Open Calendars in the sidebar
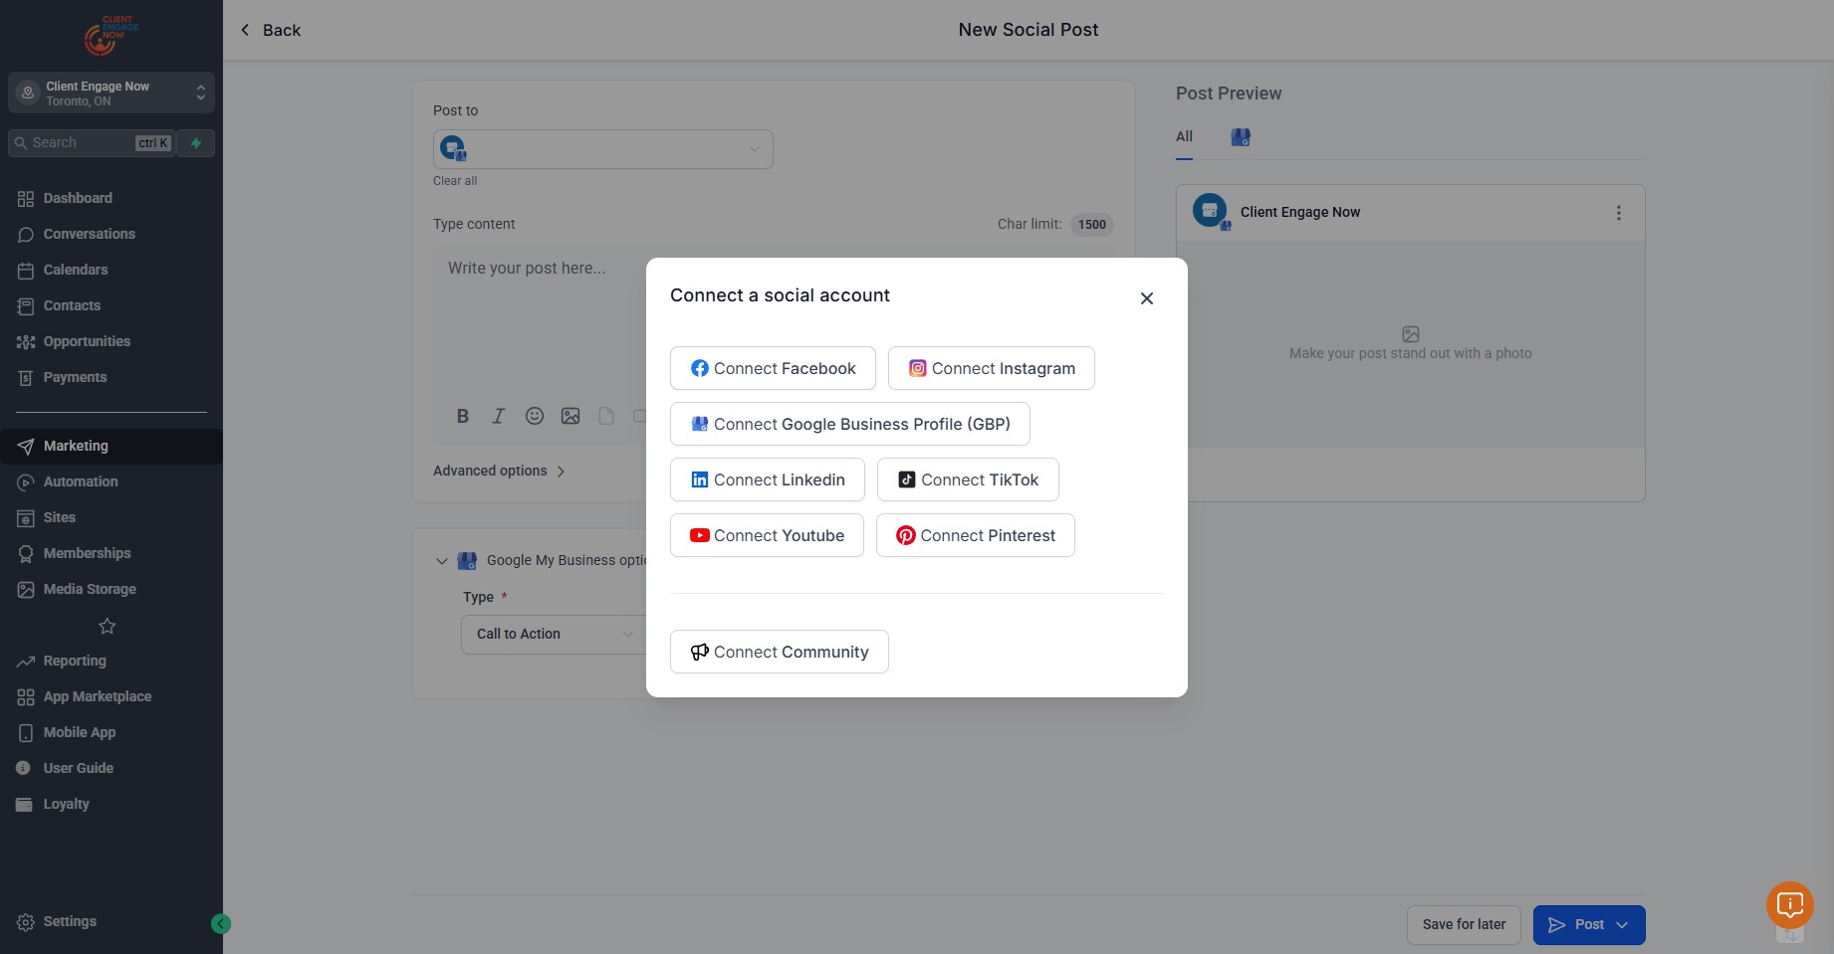 [x=112, y=270]
